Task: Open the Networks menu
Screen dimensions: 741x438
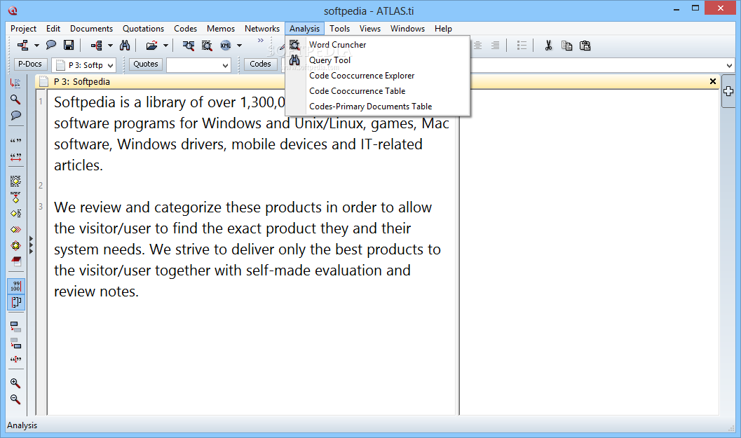Action: point(261,28)
